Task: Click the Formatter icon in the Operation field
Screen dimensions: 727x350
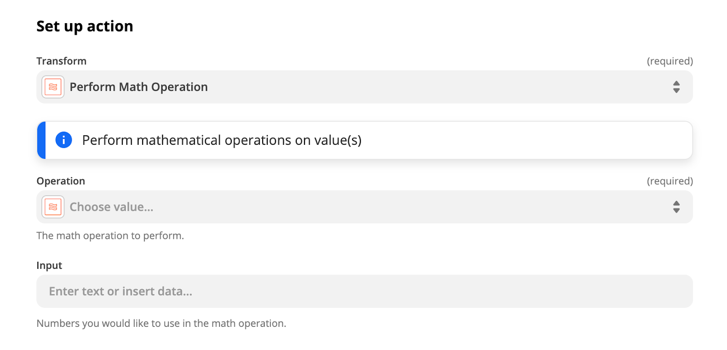Action: click(53, 207)
